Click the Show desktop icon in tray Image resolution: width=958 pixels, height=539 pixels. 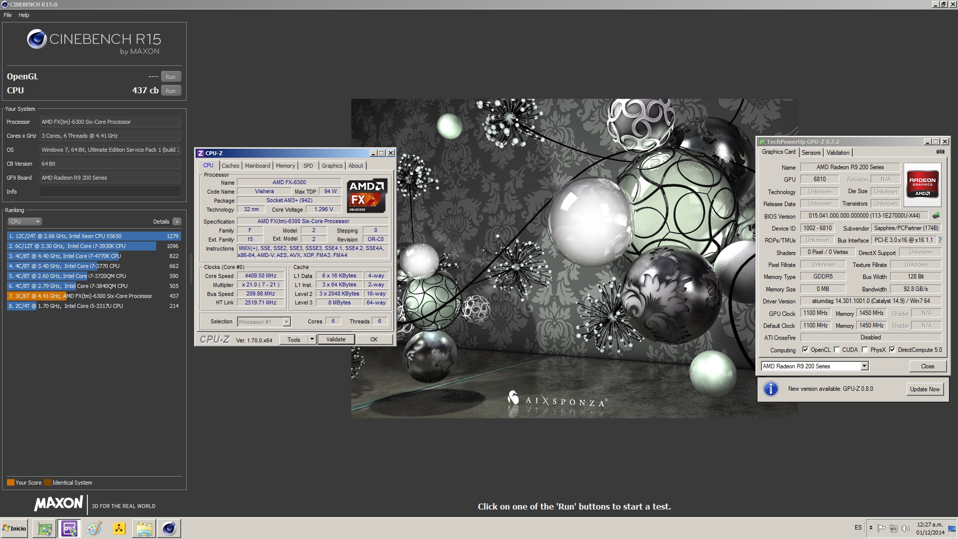[x=952, y=529]
